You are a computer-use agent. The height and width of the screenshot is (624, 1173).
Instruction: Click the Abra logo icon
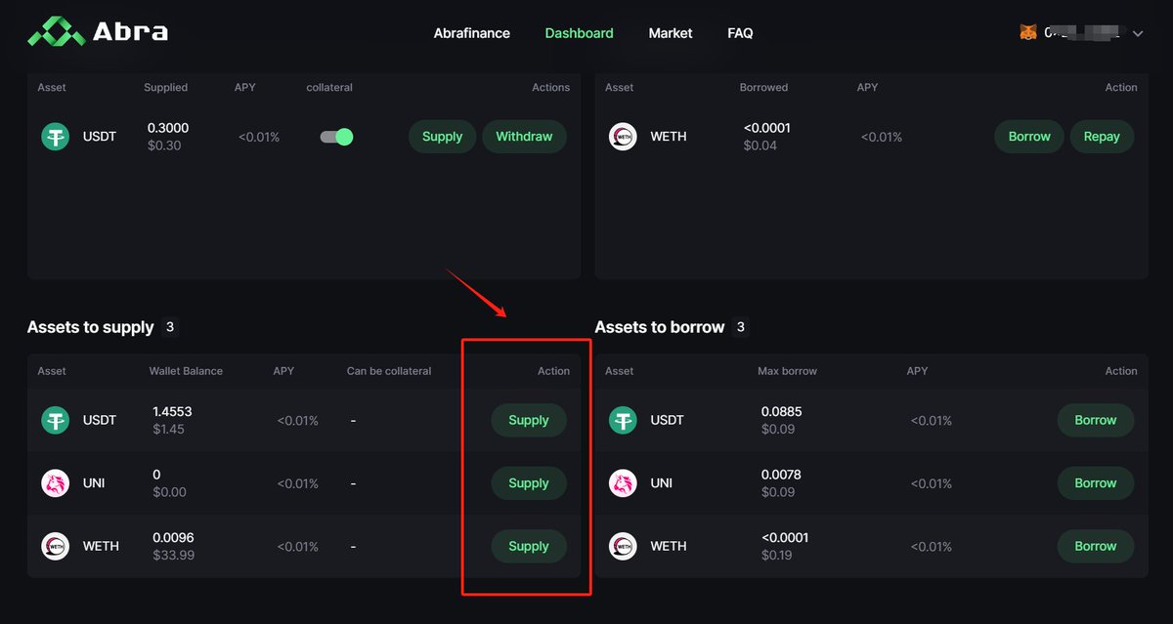pyautogui.click(x=56, y=32)
